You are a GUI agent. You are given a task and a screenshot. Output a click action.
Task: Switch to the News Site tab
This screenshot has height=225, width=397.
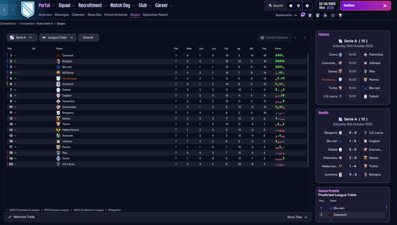[95, 15]
